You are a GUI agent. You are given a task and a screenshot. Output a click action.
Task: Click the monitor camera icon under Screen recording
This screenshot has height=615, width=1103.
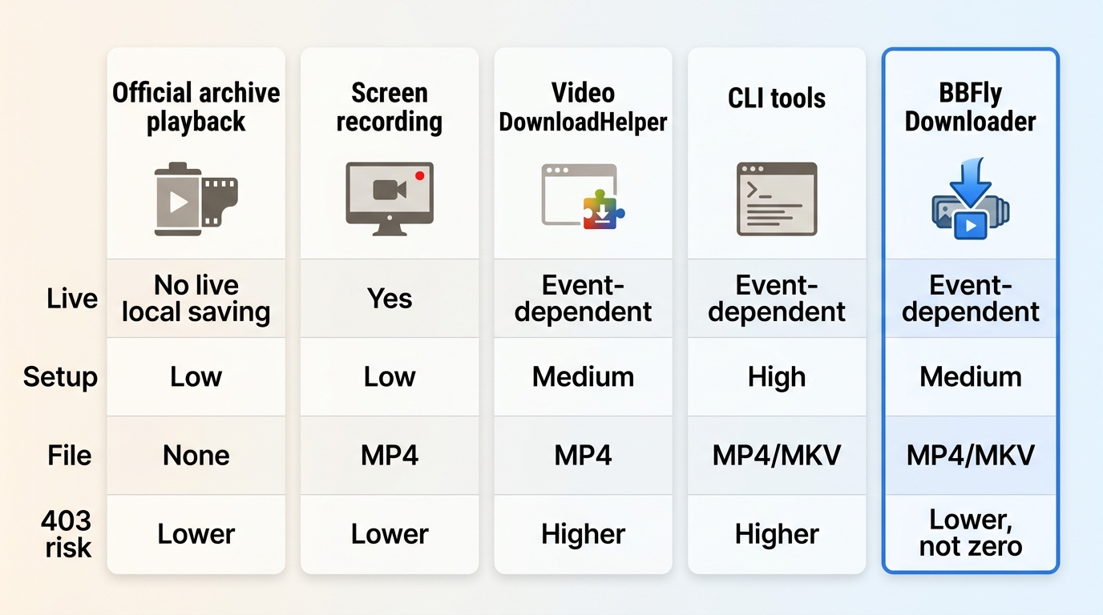(390, 199)
